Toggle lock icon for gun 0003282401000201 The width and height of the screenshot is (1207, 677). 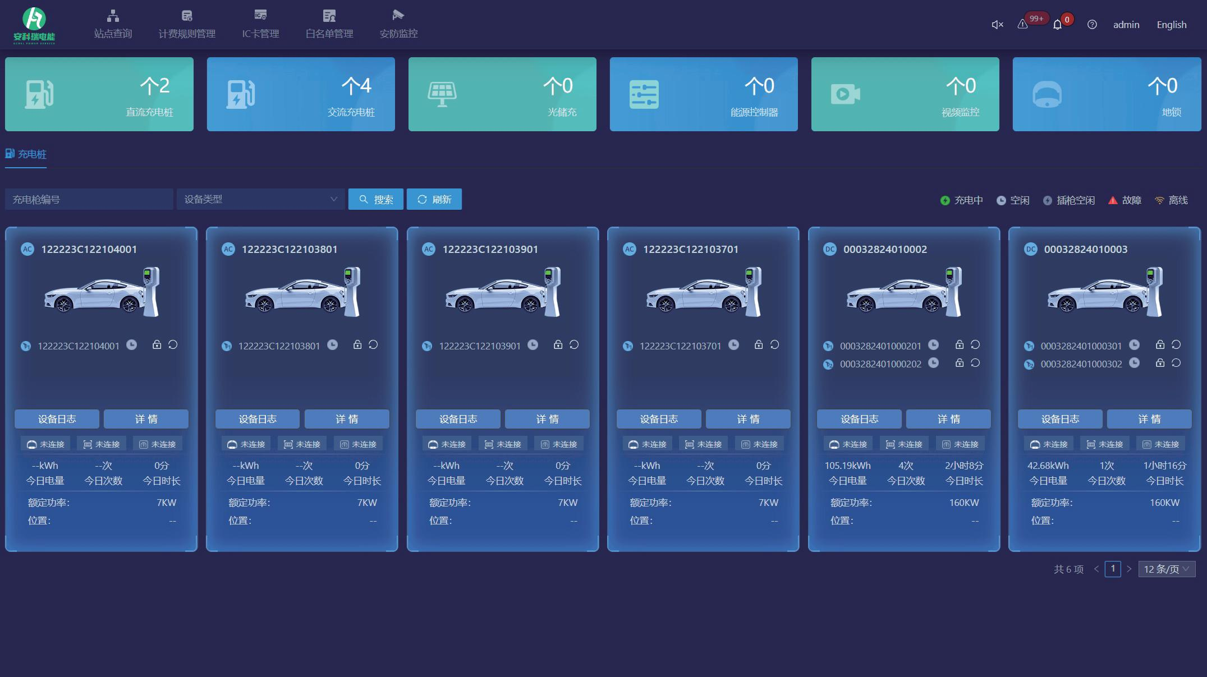960,344
